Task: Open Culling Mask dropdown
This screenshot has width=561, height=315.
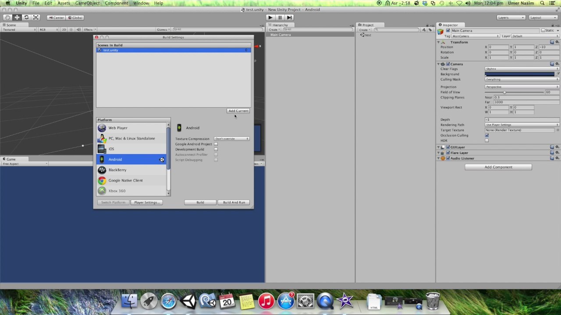Action: click(522, 79)
